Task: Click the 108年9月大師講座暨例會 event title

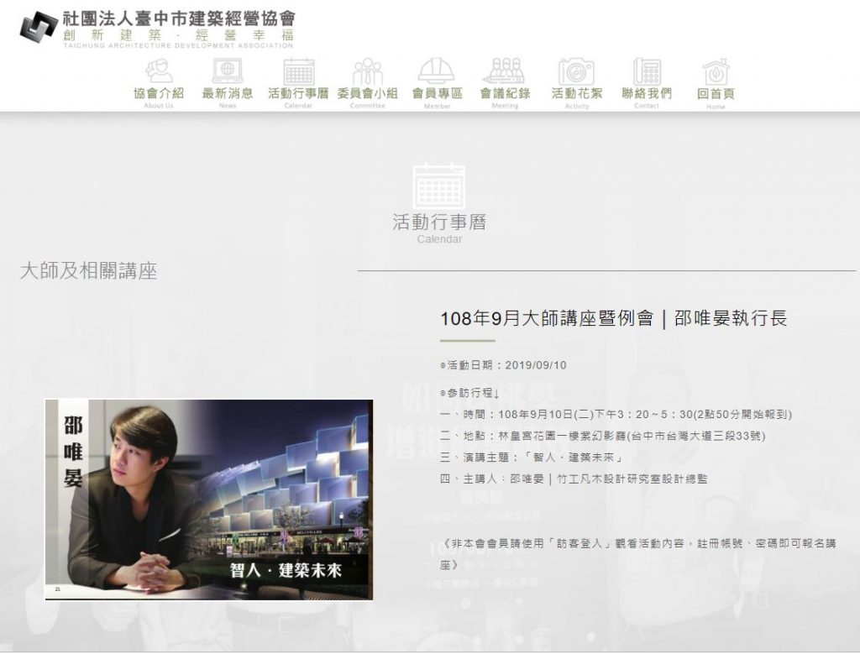Action: [613, 319]
